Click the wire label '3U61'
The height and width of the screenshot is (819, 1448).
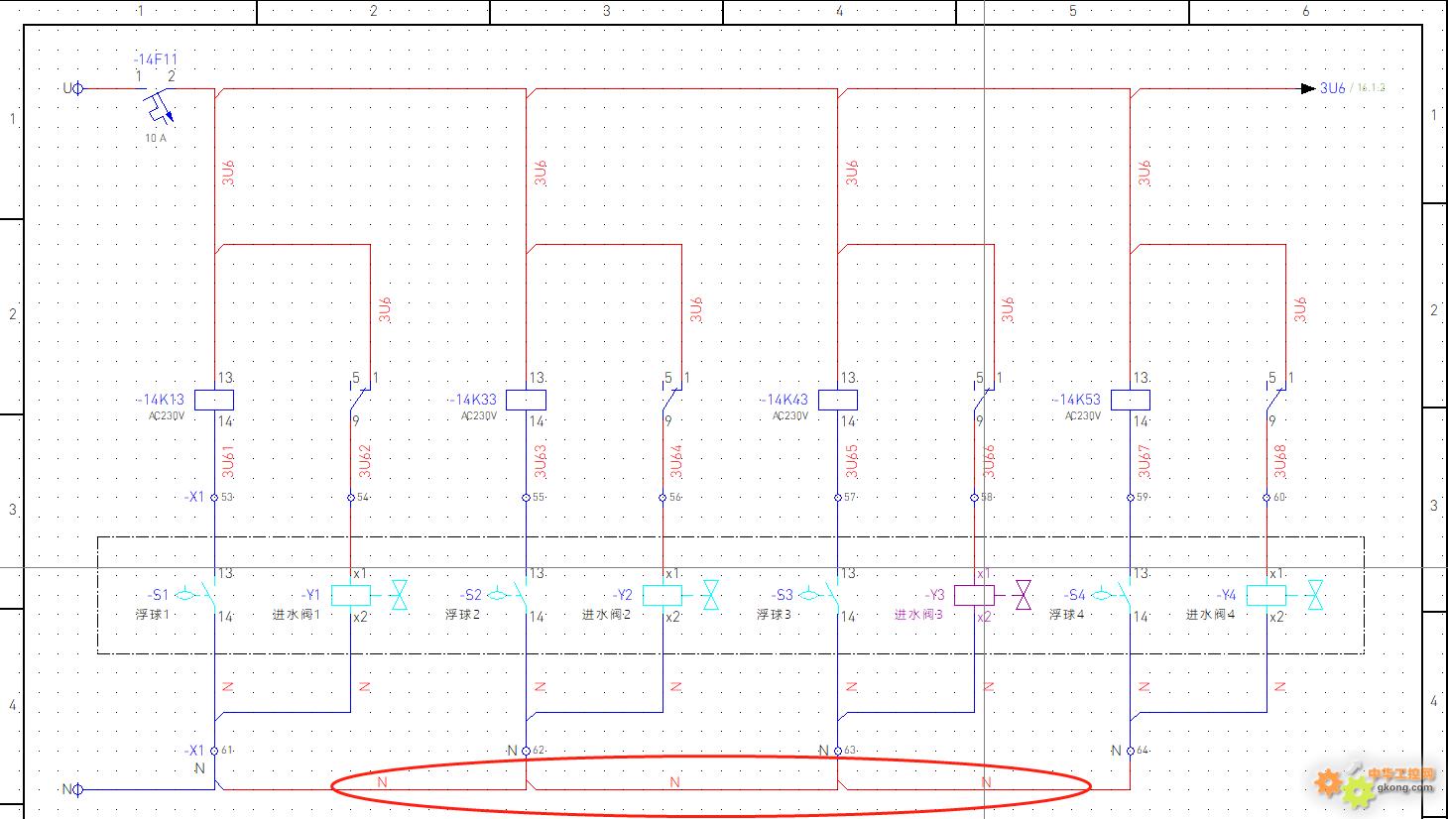[228, 461]
